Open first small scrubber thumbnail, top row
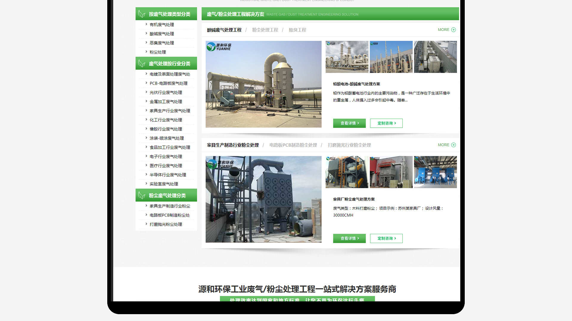Screen dimensions: 572x321 pos(347,57)
